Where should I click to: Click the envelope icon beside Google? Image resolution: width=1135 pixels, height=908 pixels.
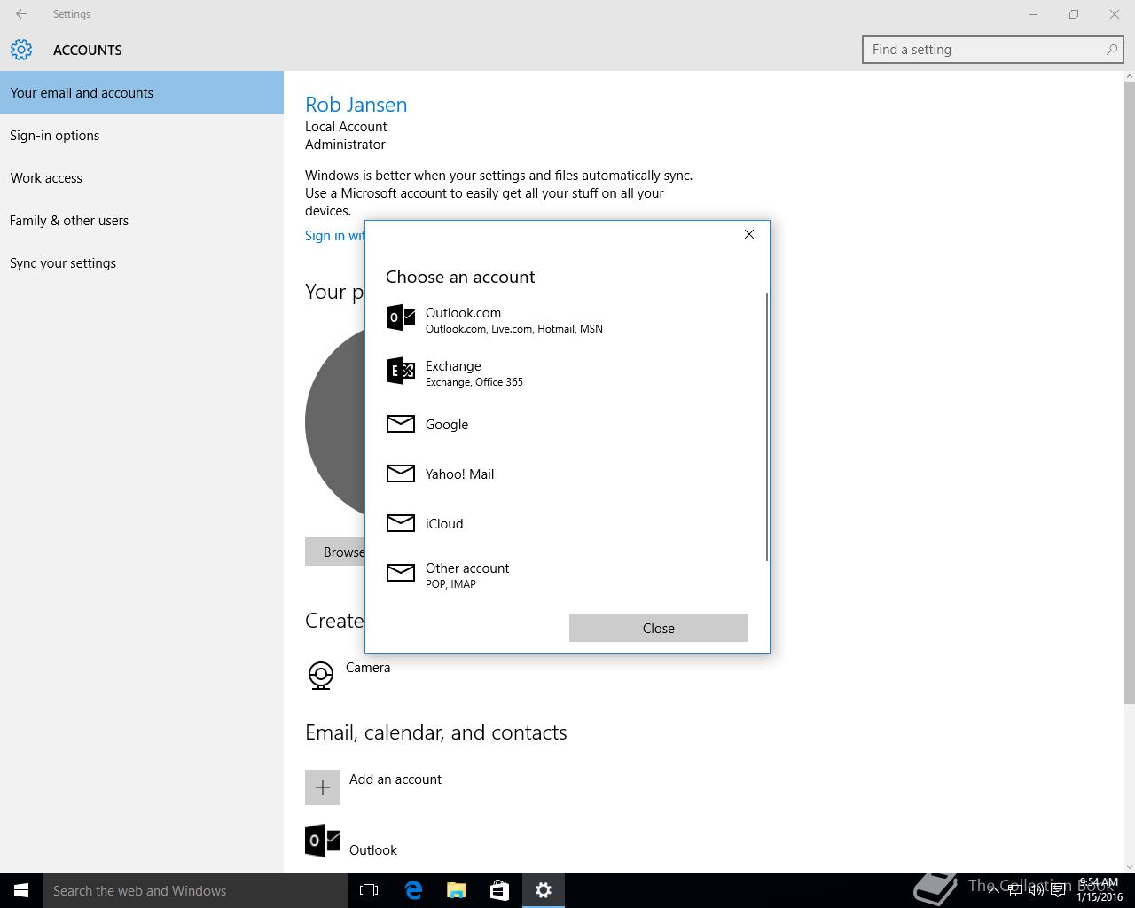pyautogui.click(x=401, y=424)
